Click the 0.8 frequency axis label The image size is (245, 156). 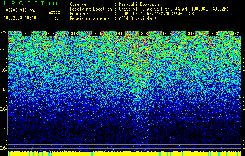(3, 109)
